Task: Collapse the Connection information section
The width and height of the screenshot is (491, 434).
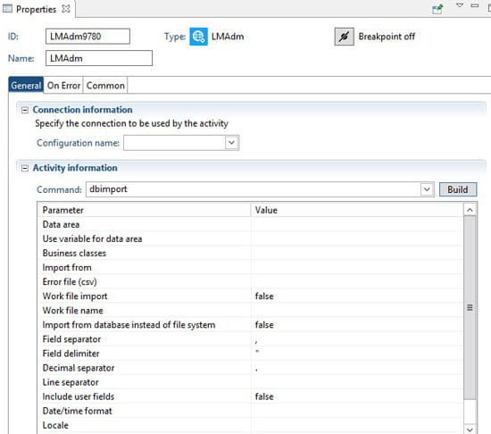Action: tap(25, 110)
